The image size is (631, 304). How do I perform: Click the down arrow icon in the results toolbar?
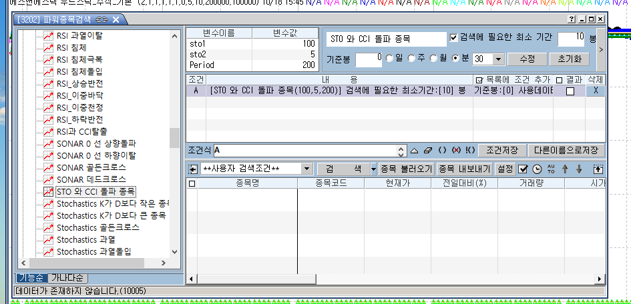[579, 169]
